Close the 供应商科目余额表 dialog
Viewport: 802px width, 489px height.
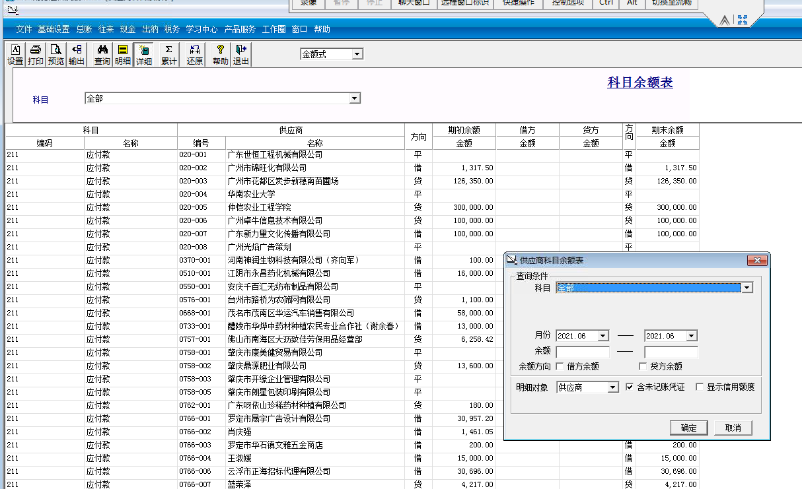(757, 260)
